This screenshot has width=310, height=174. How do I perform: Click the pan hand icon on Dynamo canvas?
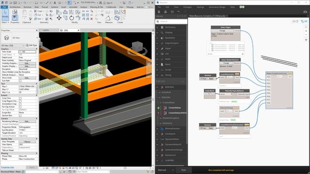[x=306, y=40]
